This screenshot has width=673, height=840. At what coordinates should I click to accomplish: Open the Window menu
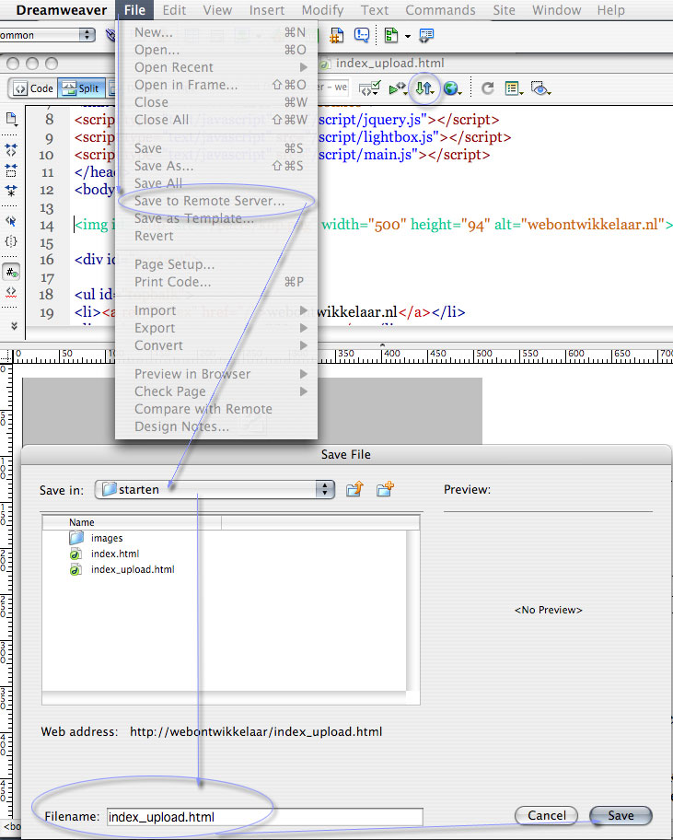(x=557, y=10)
